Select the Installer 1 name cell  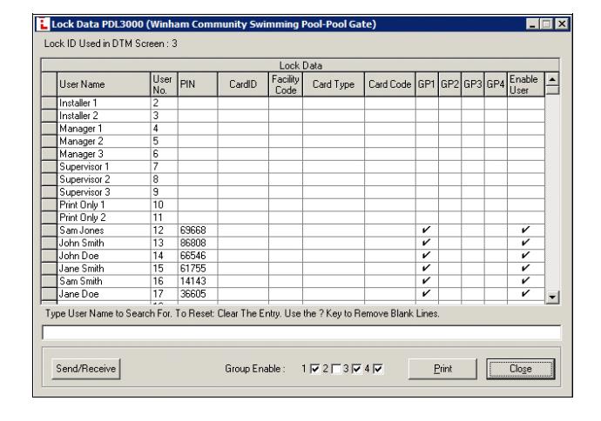104,103
